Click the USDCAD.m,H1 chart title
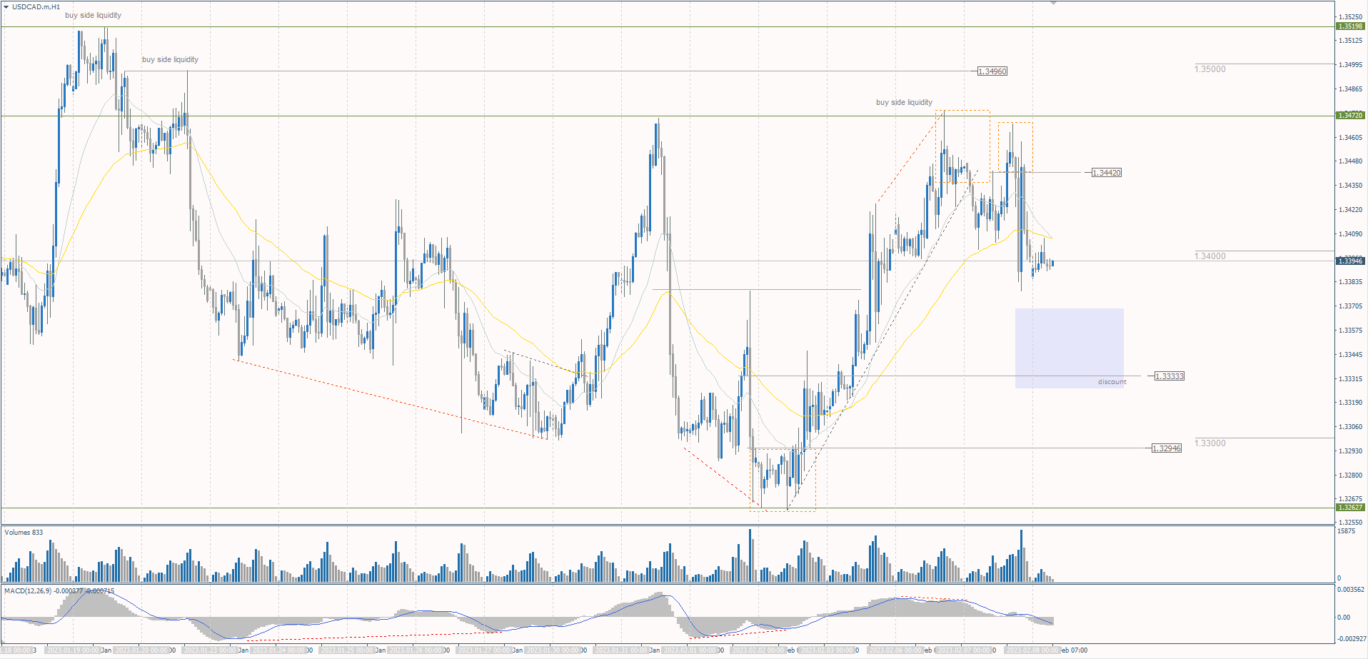The width and height of the screenshot is (1368, 659). coord(36,6)
